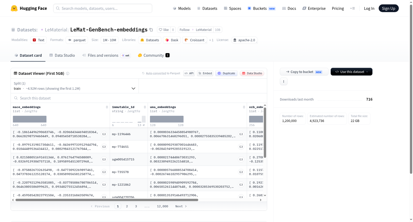Click the Text modality tag
This screenshot has height=222, width=413.
[x=38, y=40]
